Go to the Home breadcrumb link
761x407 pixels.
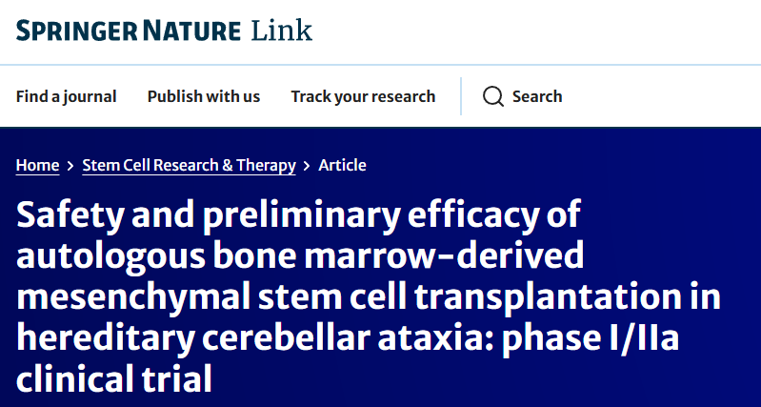pyautogui.click(x=37, y=166)
